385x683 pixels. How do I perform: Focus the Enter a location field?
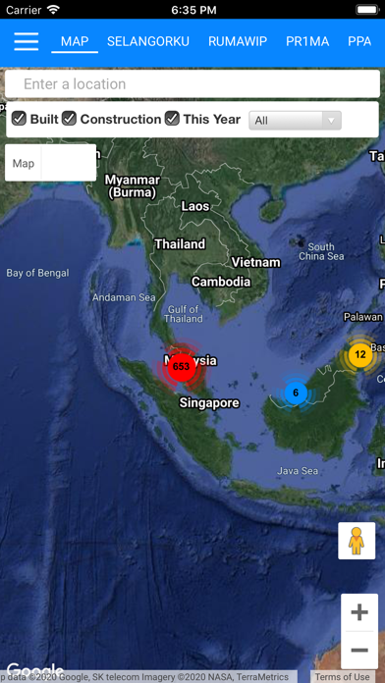(x=192, y=83)
